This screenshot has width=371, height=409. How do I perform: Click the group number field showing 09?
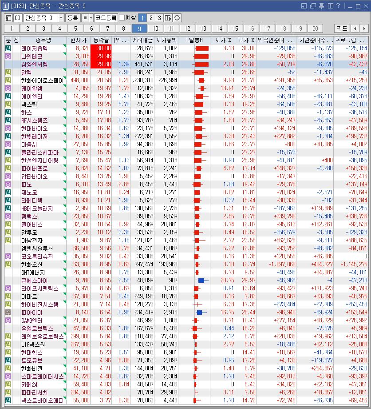pyautogui.click(x=18, y=18)
